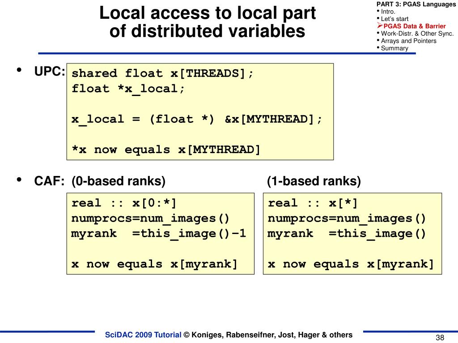This screenshot has height=343, width=458.
Task: Select the line shared float x[THREADS];
Action: pyautogui.click(x=162, y=73)
